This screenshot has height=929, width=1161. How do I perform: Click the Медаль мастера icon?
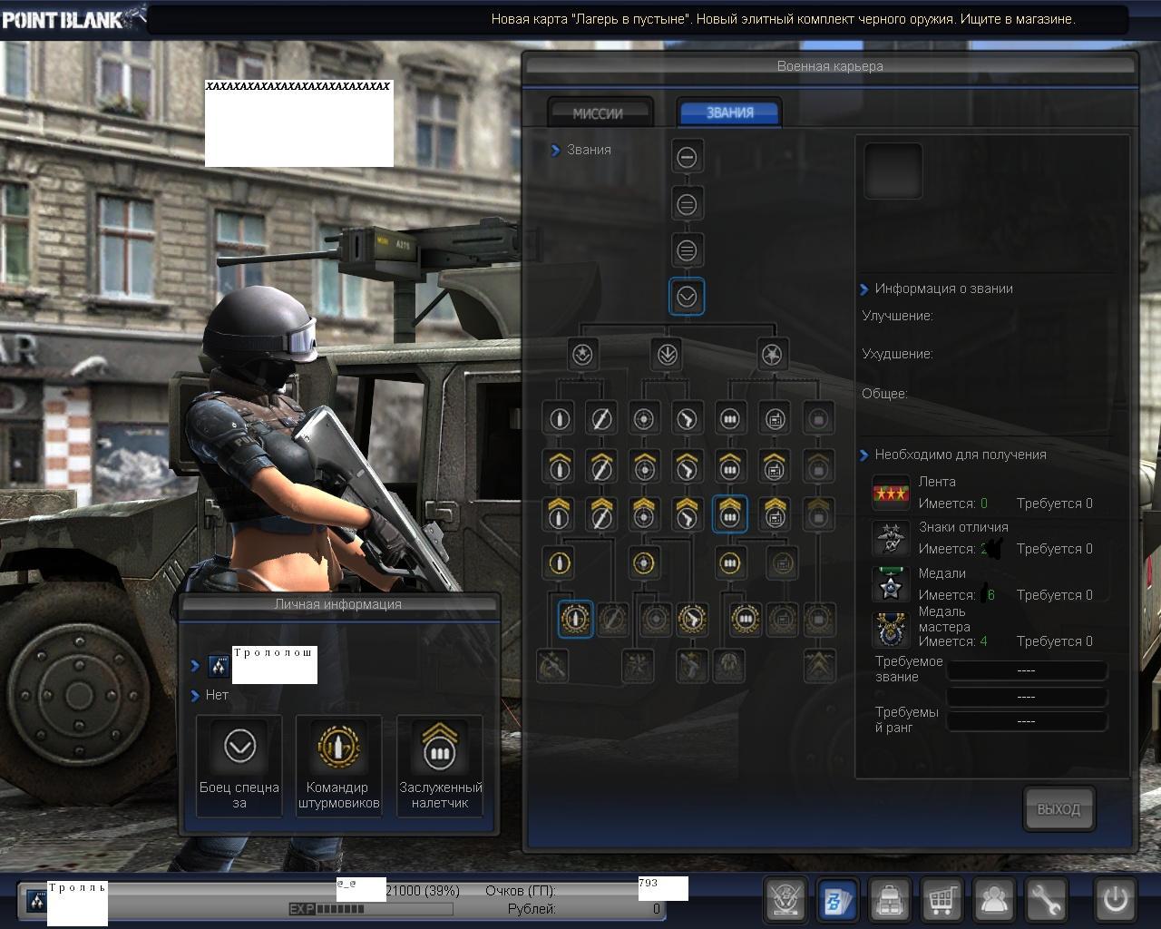coord(891,631)
